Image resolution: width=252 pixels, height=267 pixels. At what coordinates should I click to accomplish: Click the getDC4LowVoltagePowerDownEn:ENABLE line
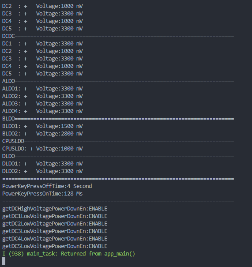55,239
